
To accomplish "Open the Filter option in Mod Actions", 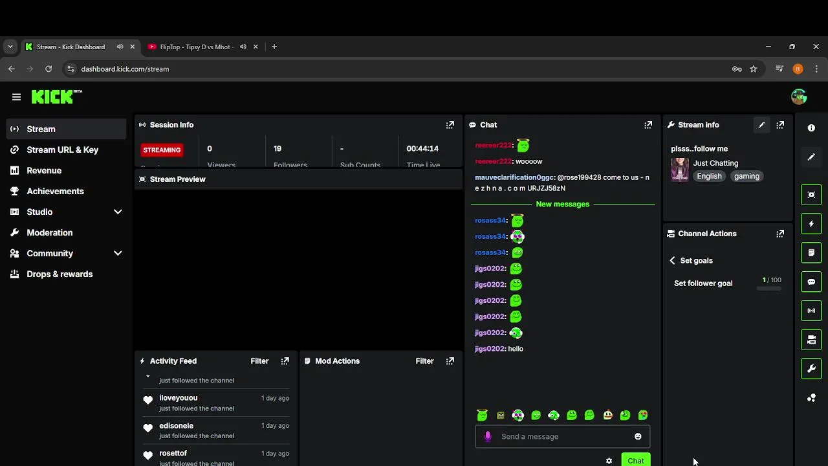I will 424,361.
